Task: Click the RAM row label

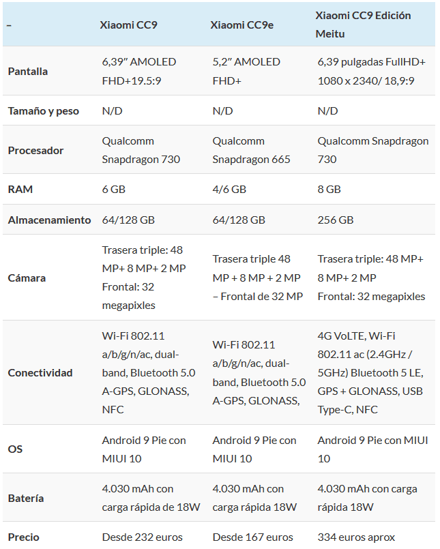Action: point(20,190)
